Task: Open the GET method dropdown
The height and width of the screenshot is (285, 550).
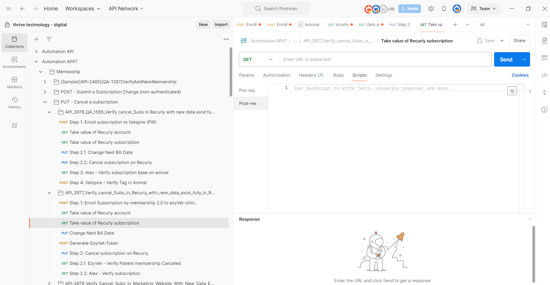Action: click(258, 59)
